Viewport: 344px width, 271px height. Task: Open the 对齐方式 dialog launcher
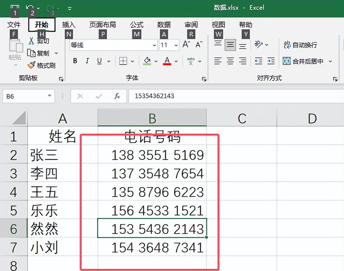[335, 79]
